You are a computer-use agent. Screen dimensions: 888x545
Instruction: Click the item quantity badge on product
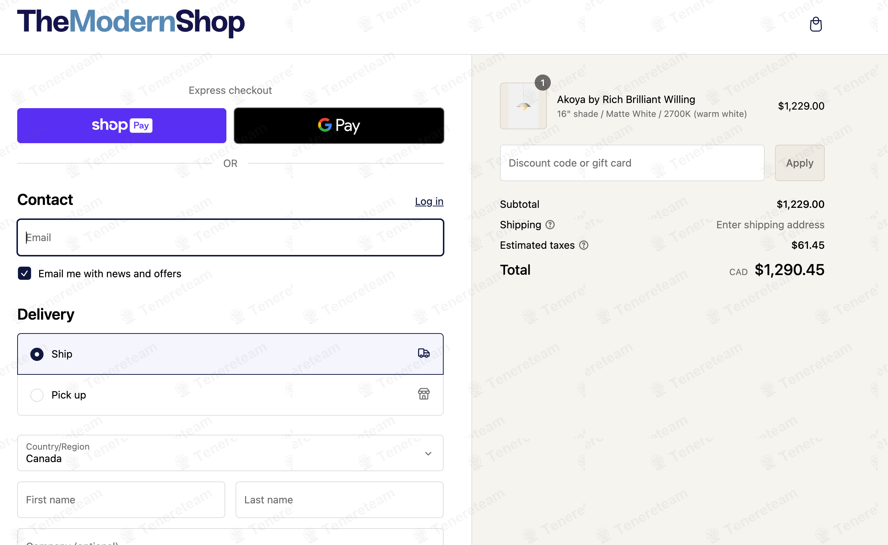pyautogui.click(x=542, y=83)
